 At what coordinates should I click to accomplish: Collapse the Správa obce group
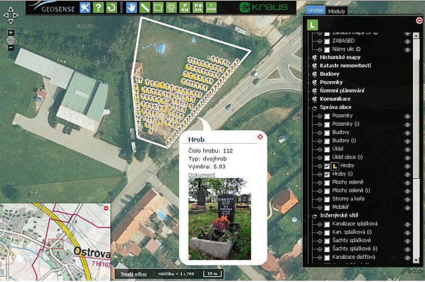314,108
